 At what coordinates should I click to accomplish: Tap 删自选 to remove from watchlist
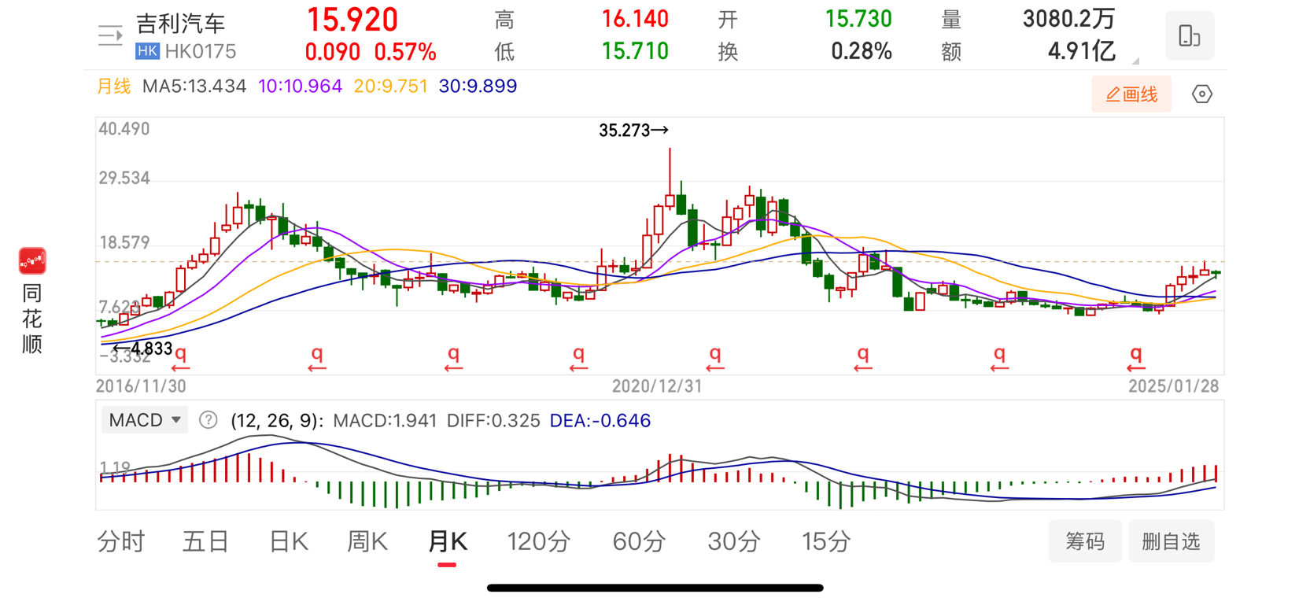pos(1171,541)
